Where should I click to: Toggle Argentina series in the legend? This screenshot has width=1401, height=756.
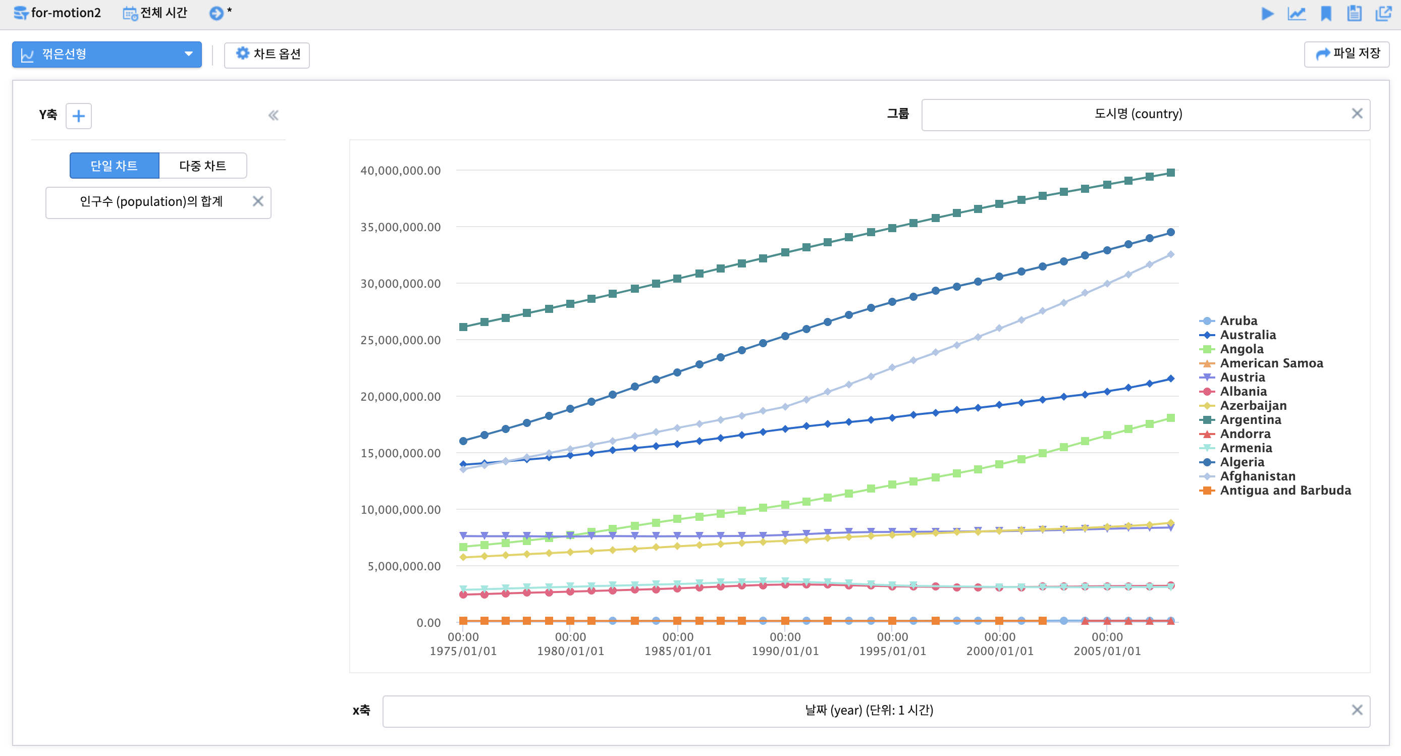1240,420
